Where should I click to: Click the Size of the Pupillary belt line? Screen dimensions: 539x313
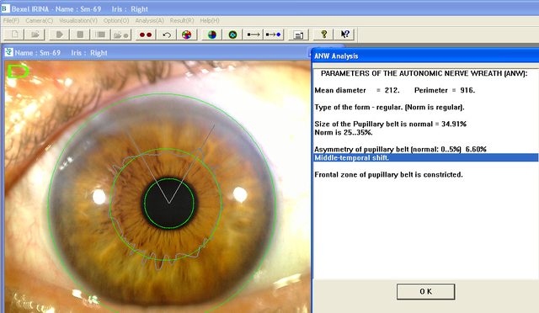(390, 124)
